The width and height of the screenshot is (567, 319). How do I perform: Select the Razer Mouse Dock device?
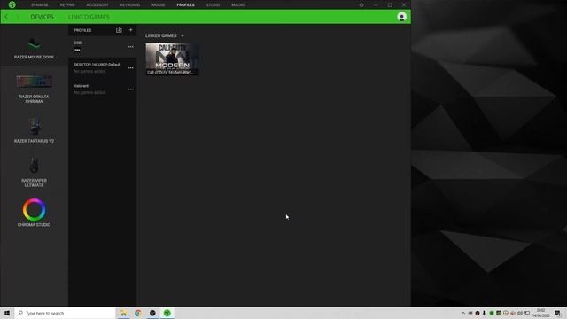coord(34,48)
